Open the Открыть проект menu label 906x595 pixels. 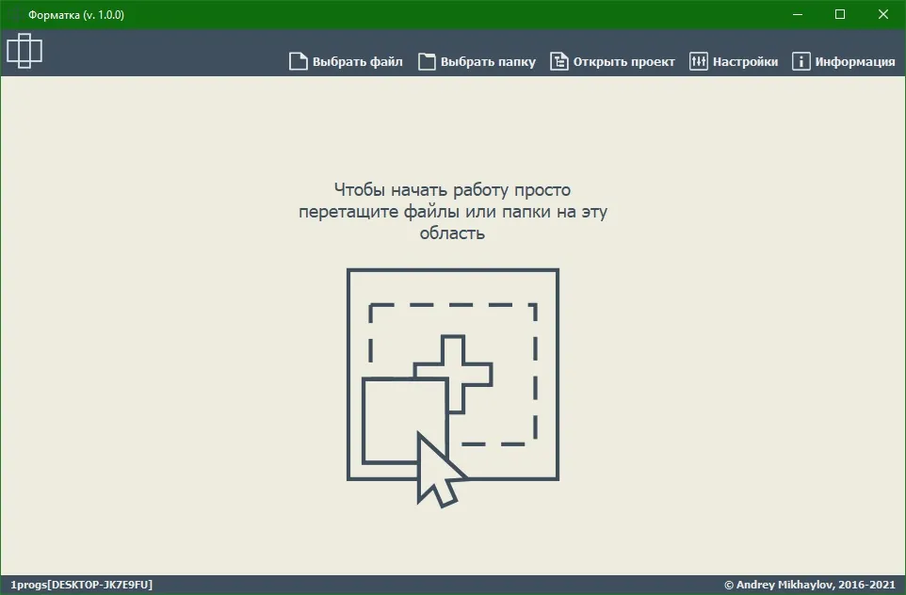tap(624, 62)
